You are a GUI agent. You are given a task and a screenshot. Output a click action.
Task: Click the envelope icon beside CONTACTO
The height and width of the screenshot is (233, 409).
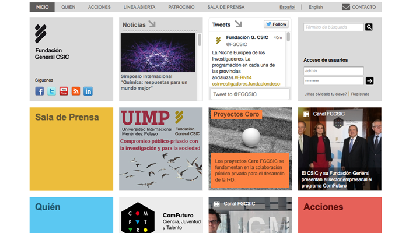pos(346,7)
